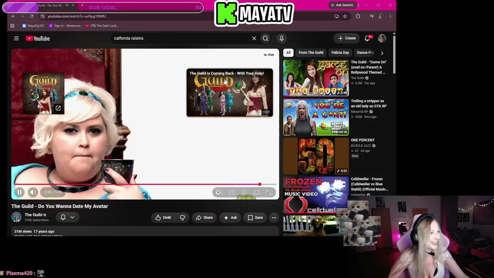Open the browser extensions puzzle icon

358,16
